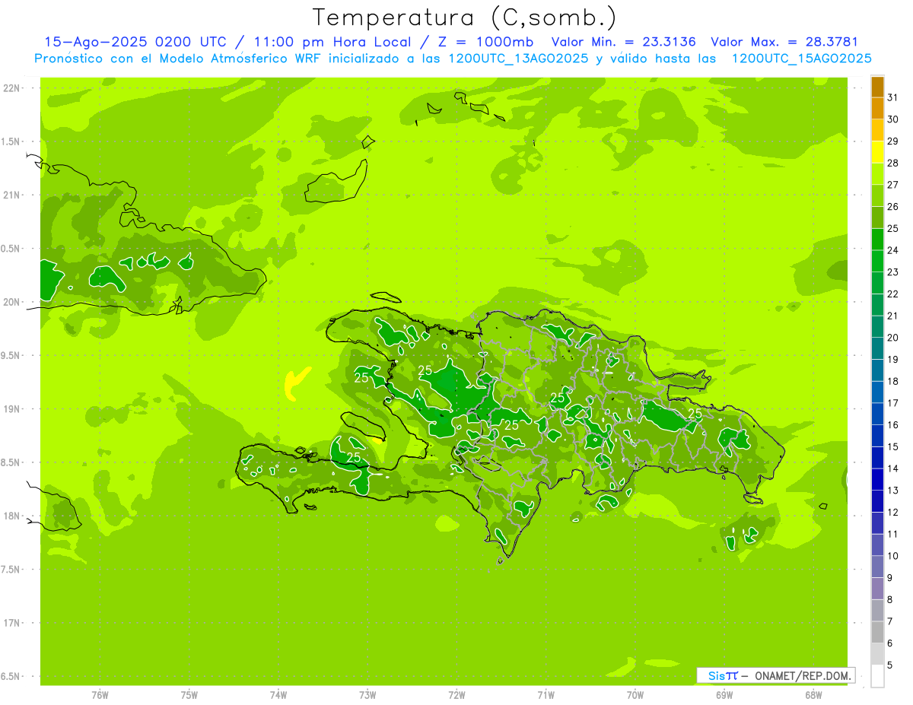Click the "Valor Min. = 23.3136" readout
The image size is (913, 705).
pos(623,42)
